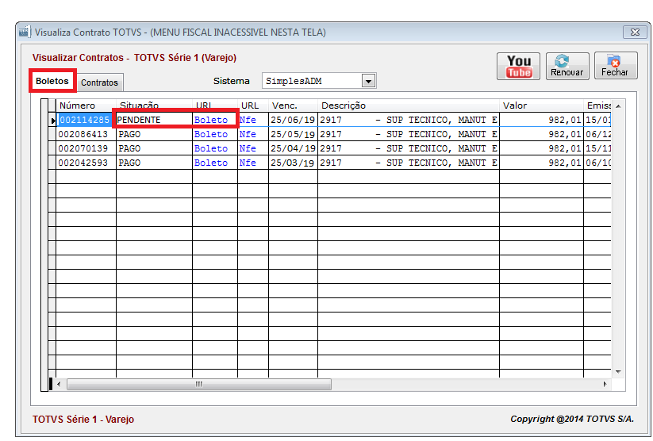Viewport: 653px width, 441px height.
Task: Switch to the Boletos tab
Action: (52, 81)
